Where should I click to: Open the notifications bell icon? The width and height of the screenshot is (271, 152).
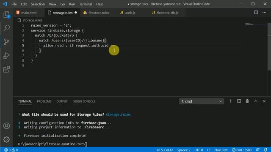(265, 150)
